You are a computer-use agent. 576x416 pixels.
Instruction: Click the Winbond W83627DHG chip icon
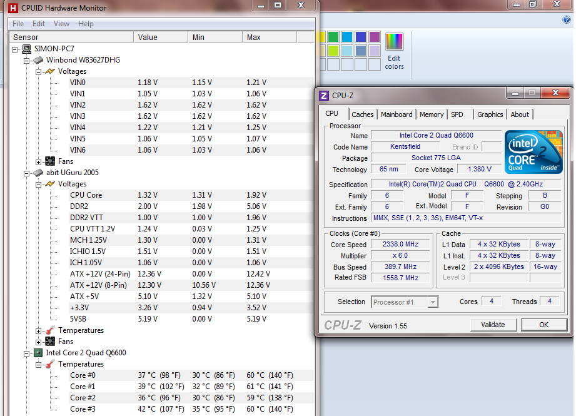(x=38, y=60)
